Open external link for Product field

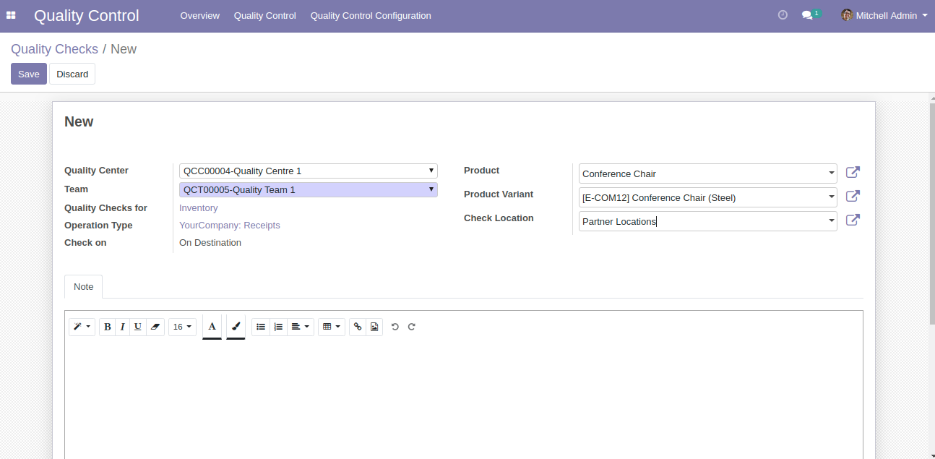[x=853, y=173]
